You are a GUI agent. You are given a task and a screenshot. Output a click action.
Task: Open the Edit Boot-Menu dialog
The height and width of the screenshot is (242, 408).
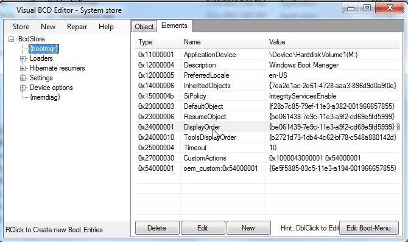[368, 228]
